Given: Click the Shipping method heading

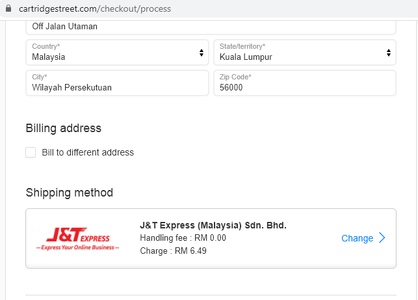Looking at the screenshot, I should click(x=70, y=193).
